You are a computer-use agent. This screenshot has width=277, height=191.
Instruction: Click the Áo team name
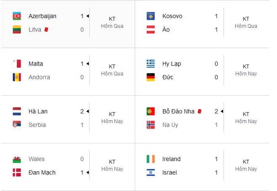pyautogui.click(x=166, y=29)
